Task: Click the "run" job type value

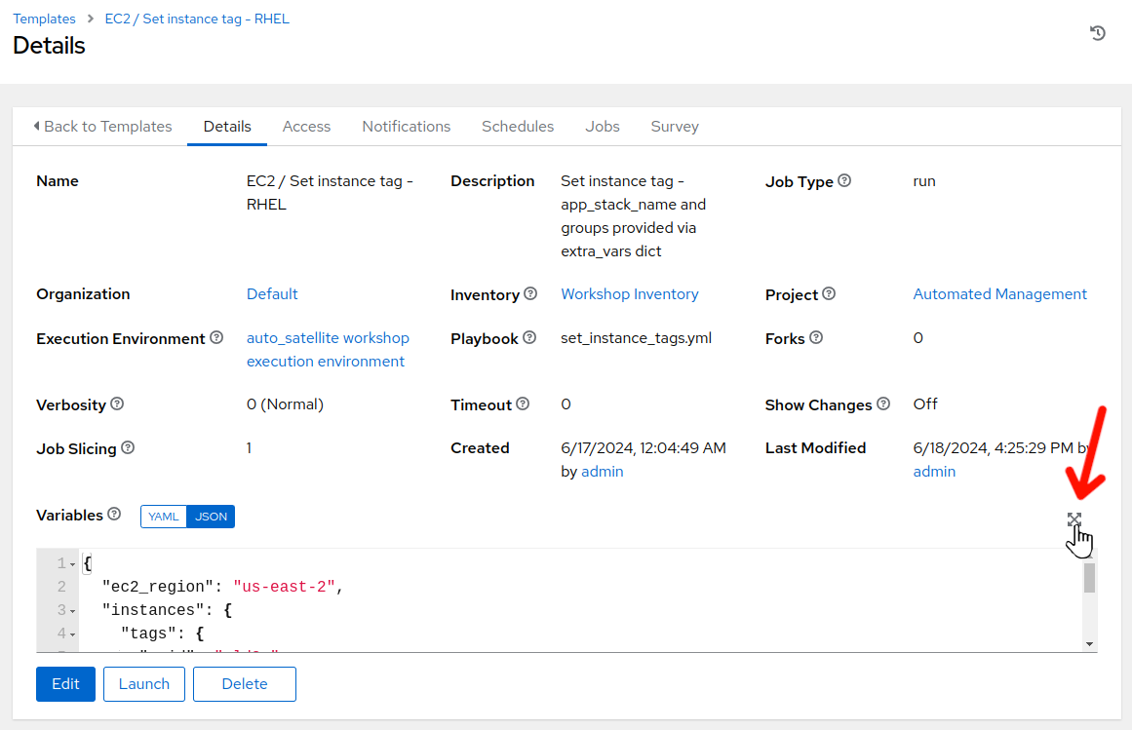Action: [x=924, y=180]
